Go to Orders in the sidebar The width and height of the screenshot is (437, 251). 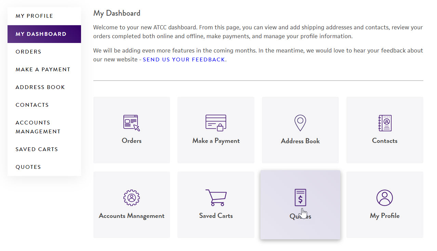pyautogui.click(x=28, y=52)
